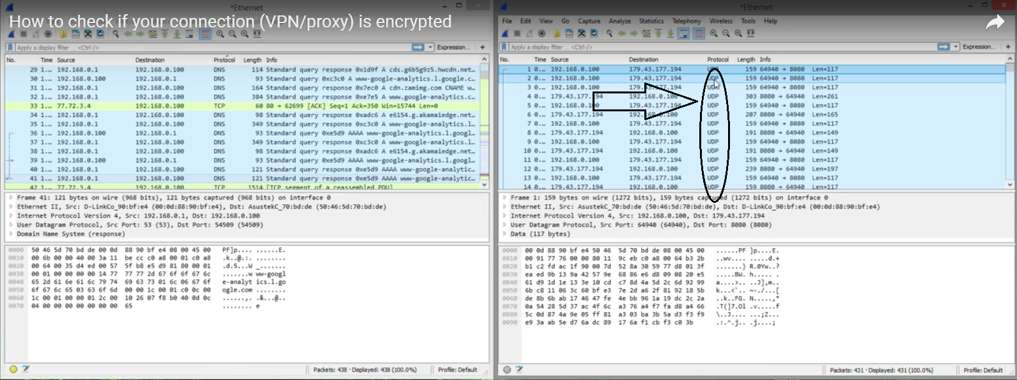Jump to last packet in right window
The image size is (1017, 380).
[671, 33]
